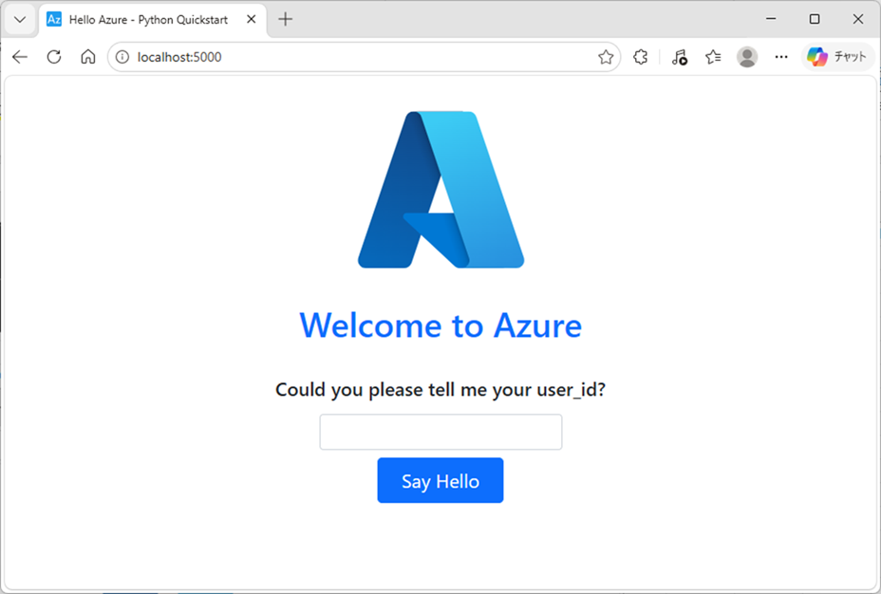Click the Azure logo on the page
881x594 pixels.
(x=440, y=190)
